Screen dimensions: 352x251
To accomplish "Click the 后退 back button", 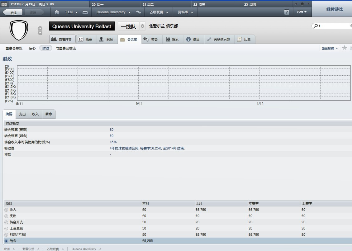I will click(13, 12).
